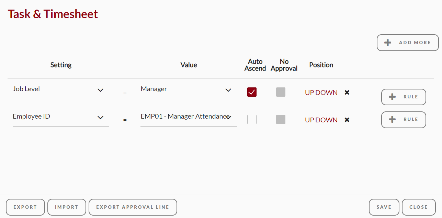Expand the EMP01 - Manager Attendance dropdown

pyautogui.click(x=189, y=117)
